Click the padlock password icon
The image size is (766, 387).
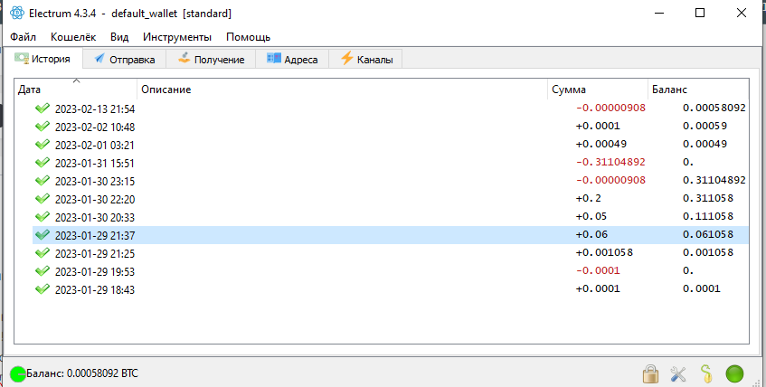(x=650, y=374)
